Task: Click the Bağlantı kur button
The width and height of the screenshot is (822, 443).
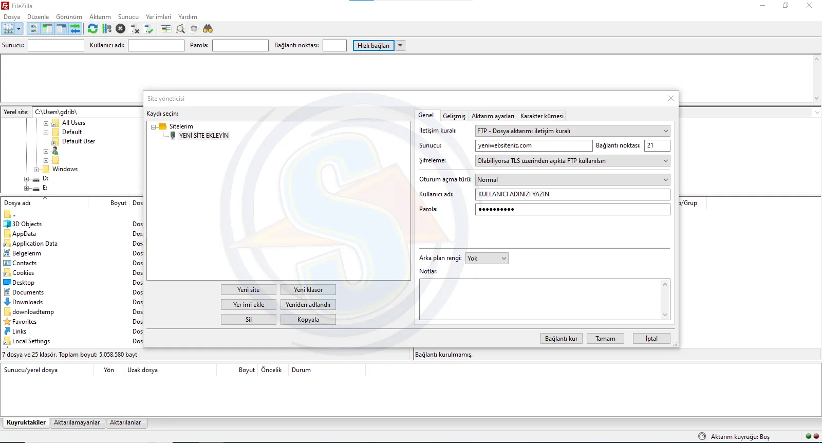Action: tap(562, 339)
